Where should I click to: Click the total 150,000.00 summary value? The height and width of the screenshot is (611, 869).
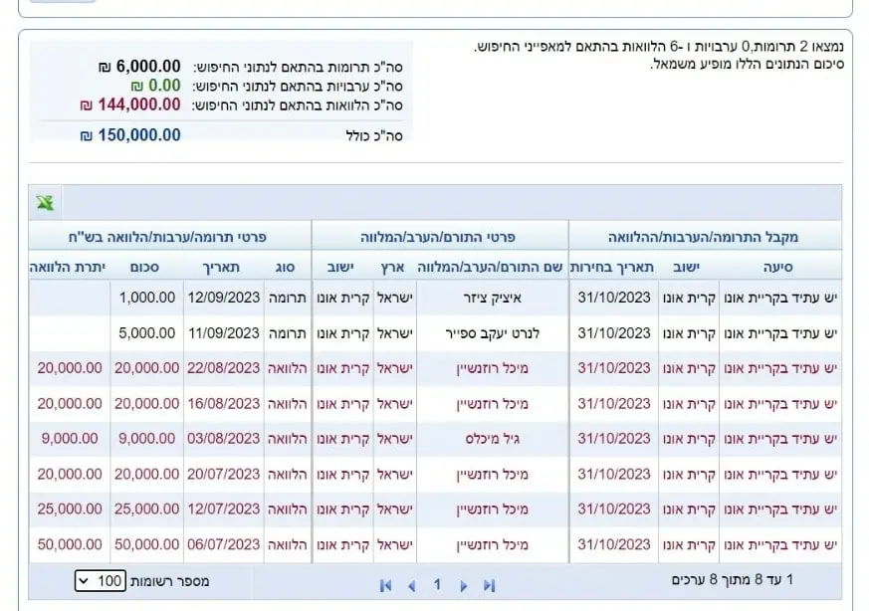coord(130,135)
